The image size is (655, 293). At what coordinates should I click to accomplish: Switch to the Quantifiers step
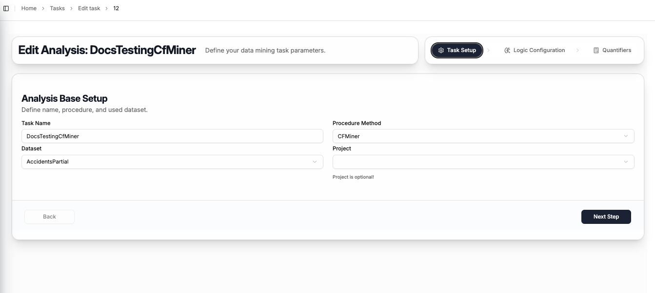coord(612,50)
